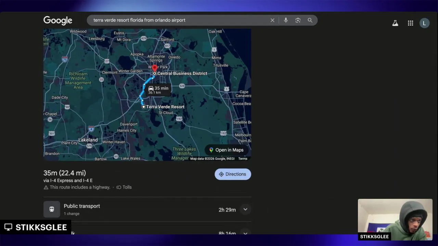This screenshot has height=246, width=438.
Task: Open Google Lens image search icon
Action: (298, 20)
